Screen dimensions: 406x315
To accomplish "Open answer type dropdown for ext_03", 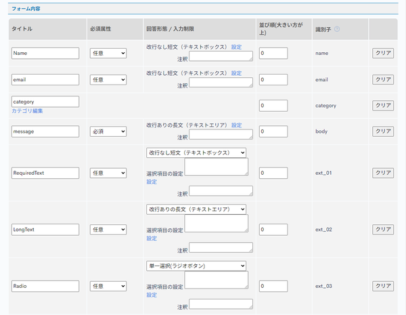I will 196,266.
